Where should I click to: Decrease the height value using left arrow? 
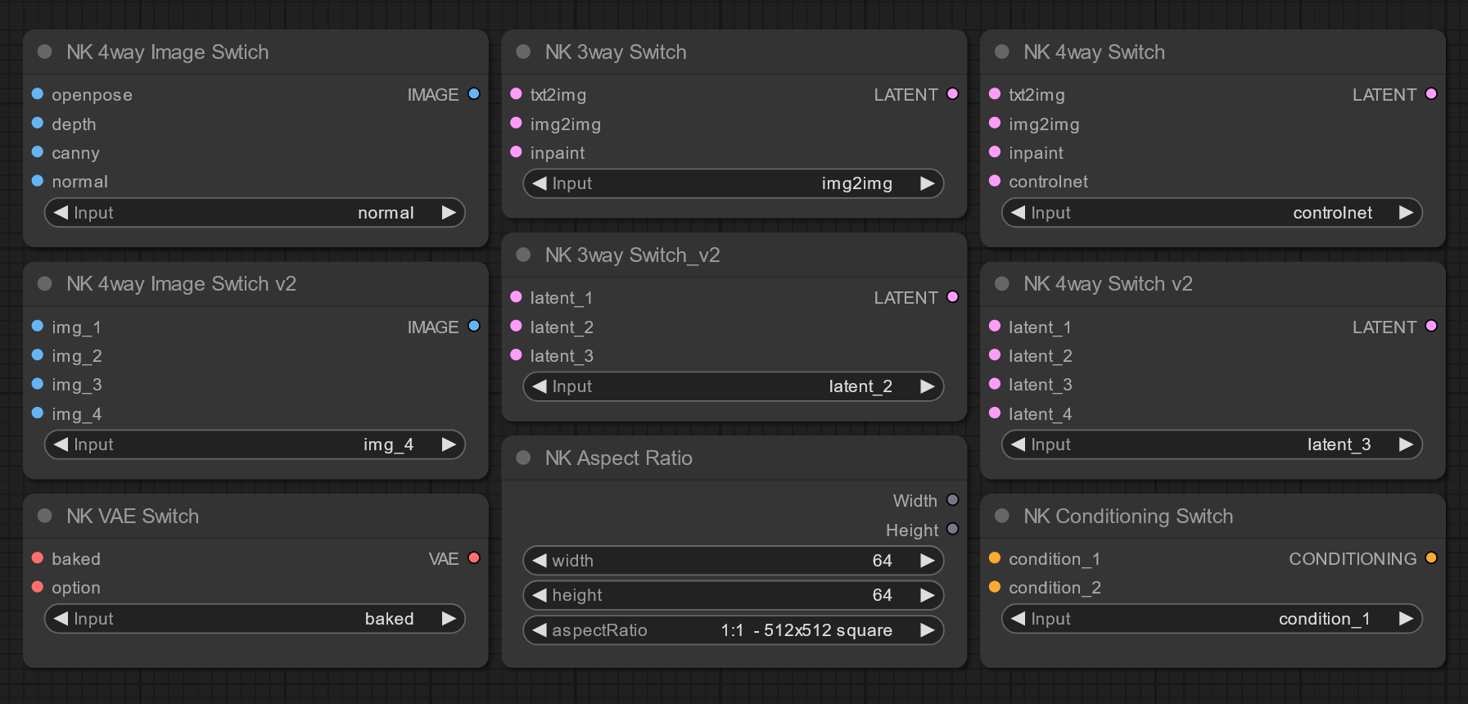pyautogui.click(x=540, y=595)
